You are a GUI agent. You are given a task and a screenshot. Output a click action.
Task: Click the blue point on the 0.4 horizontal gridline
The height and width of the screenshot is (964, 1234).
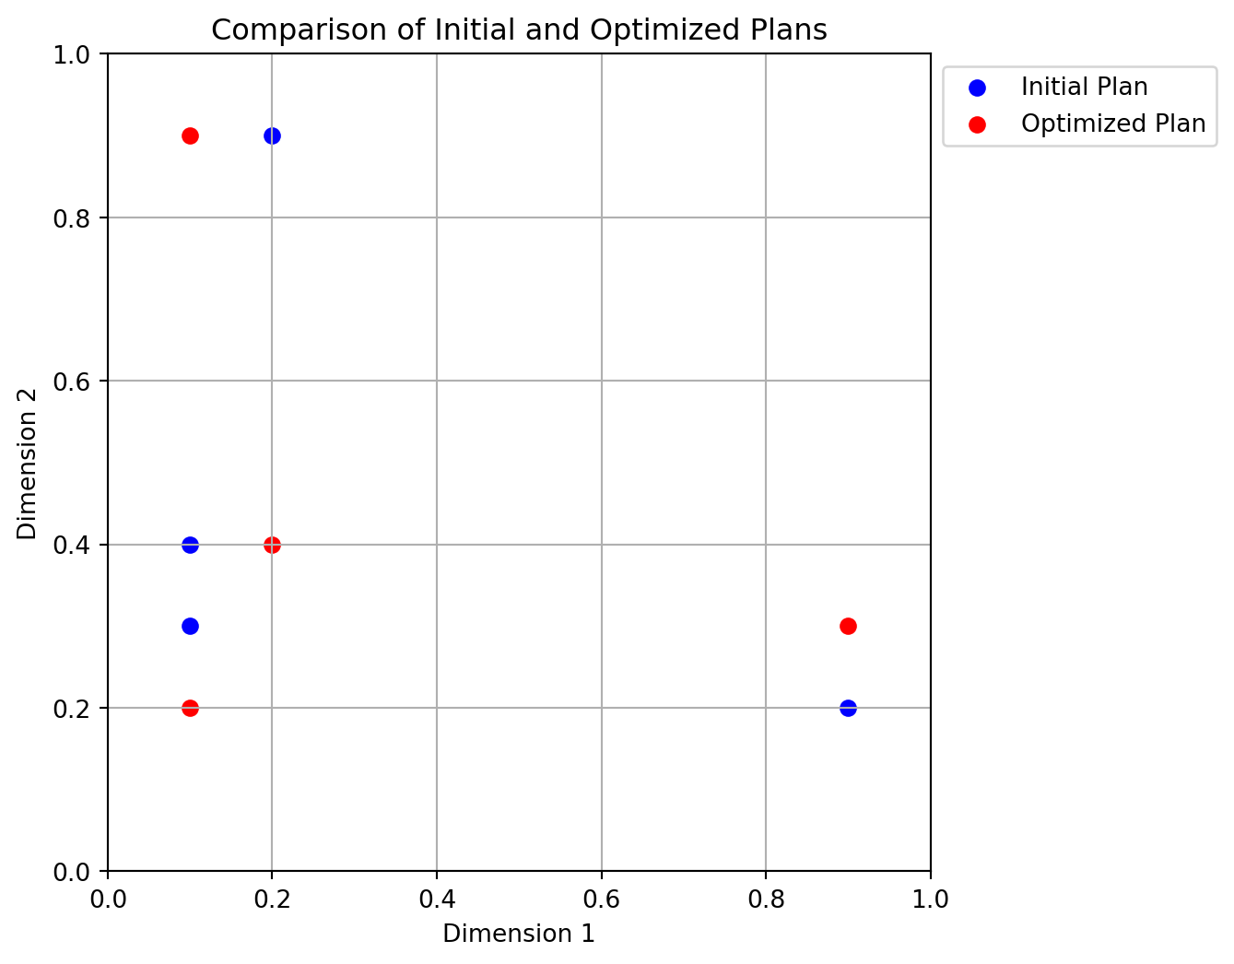190,545
